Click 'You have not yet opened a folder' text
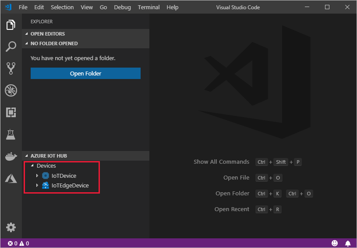 pyautogui.click(x=73, y=58)
